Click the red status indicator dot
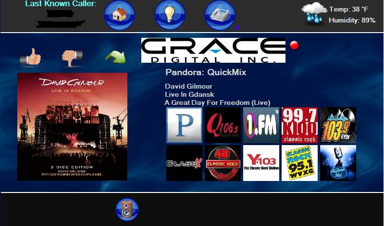Image resolution: width=384 pixels, height=226 pixels. (294, 45)
